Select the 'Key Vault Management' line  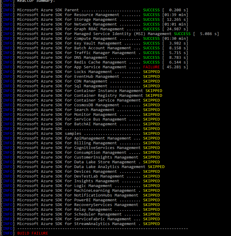point(94,43)
